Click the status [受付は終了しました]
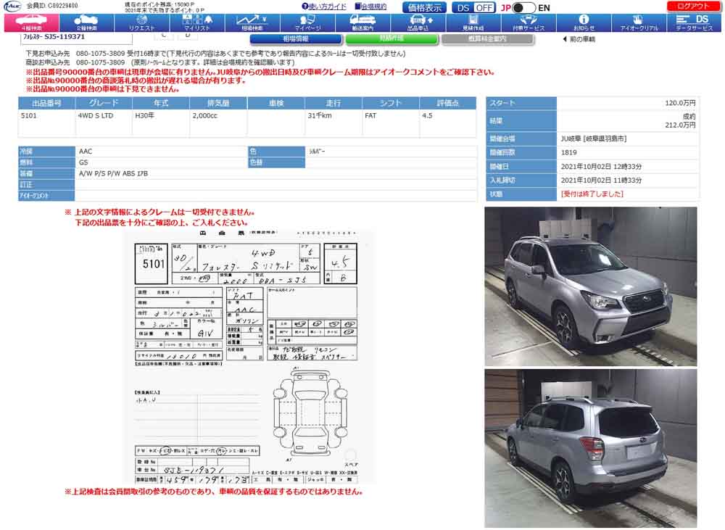The image size is (725, 530). [x=592, y=194]
